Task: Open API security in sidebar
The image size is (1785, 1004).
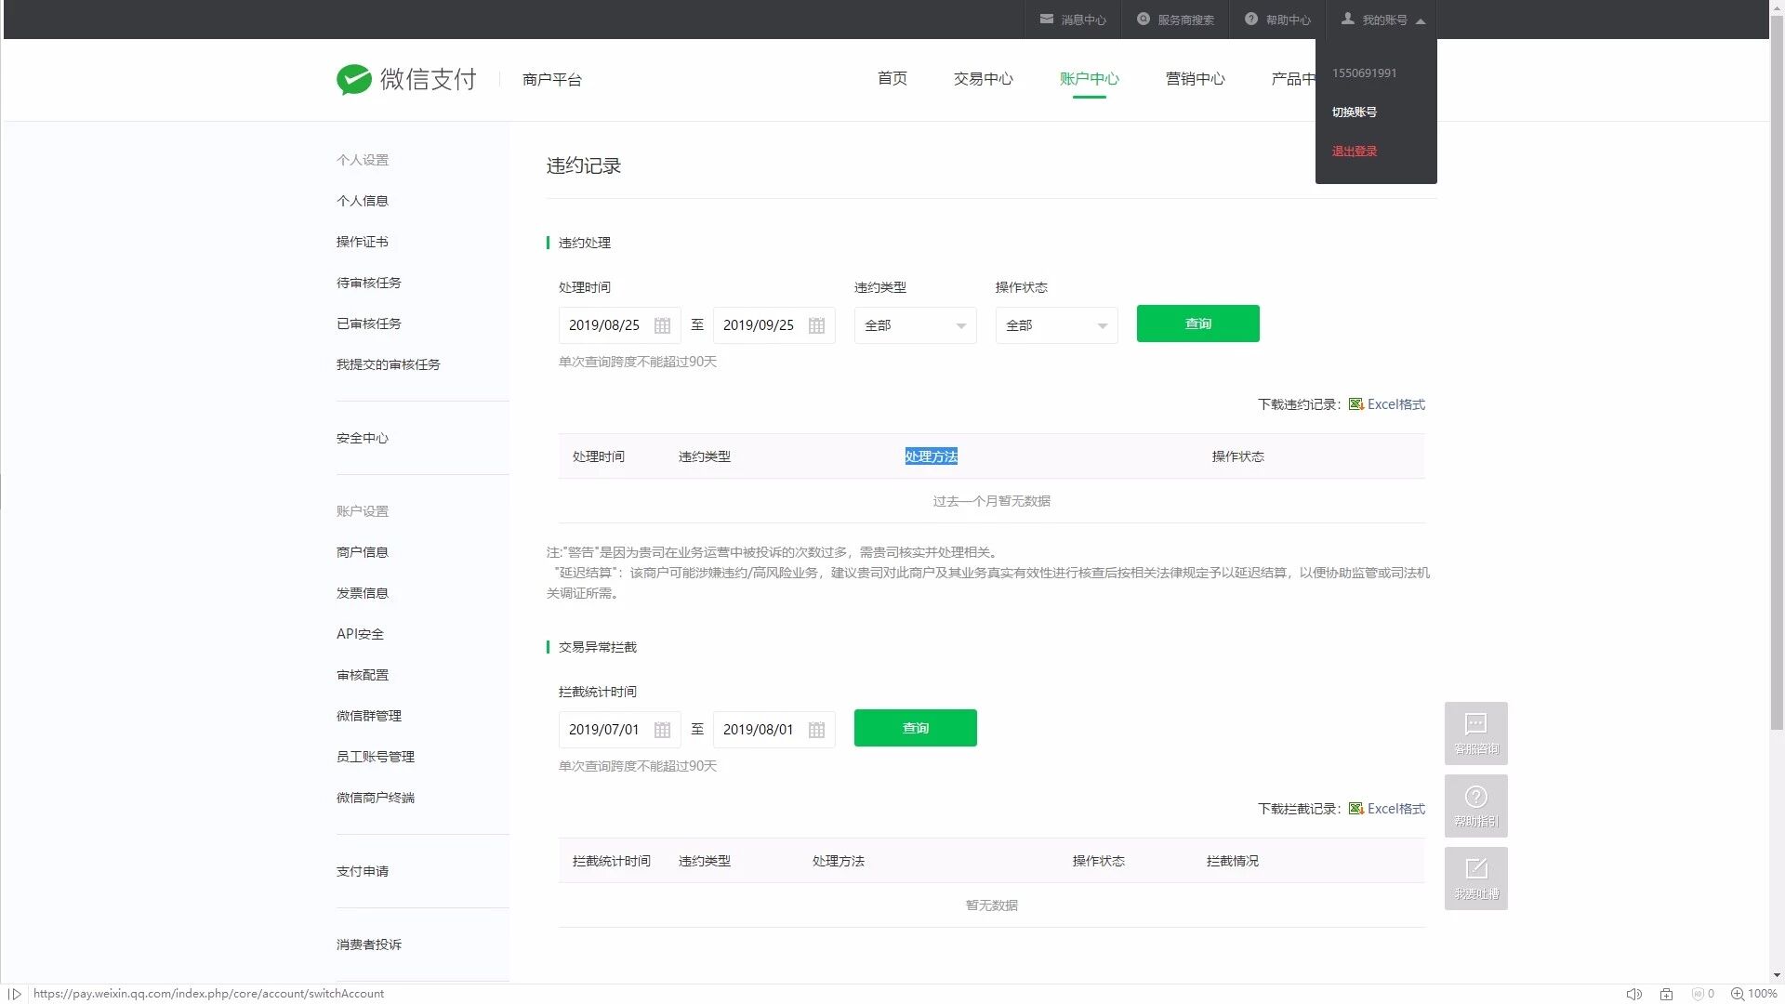Action: coord(360,634)
